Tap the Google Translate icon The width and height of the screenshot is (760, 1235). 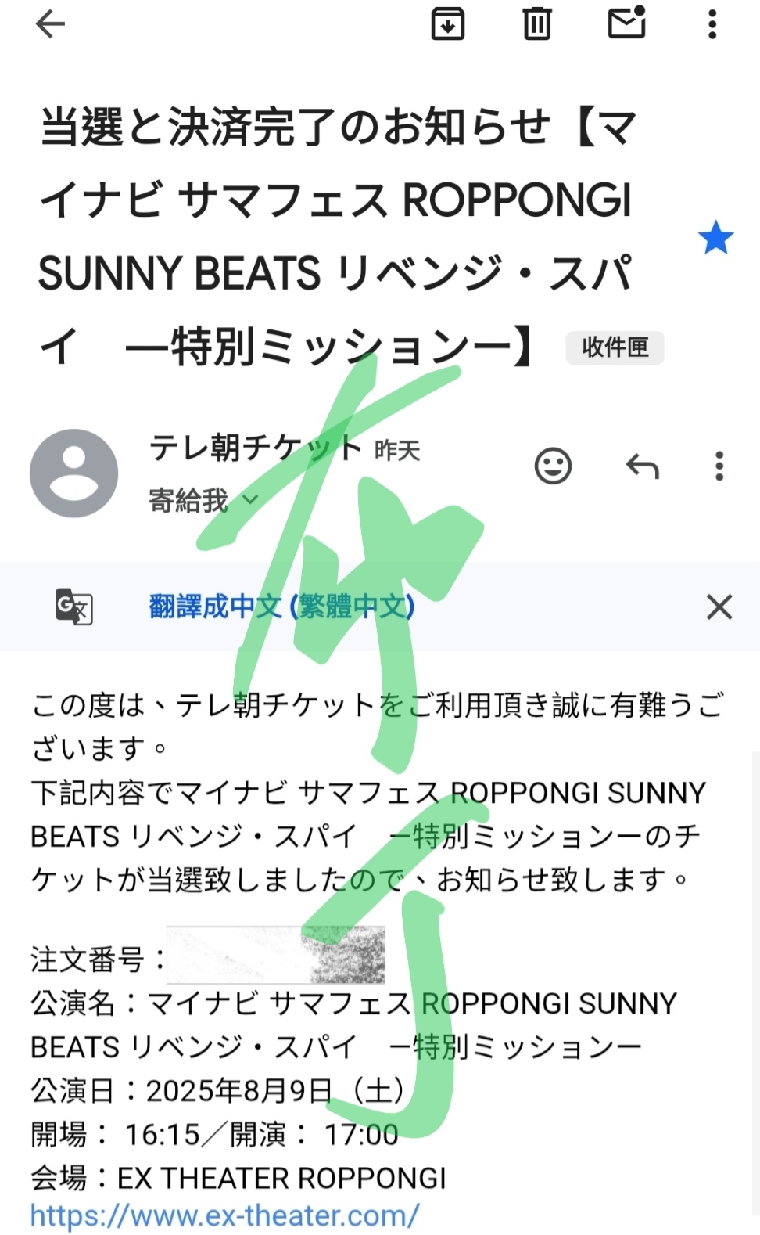pyautogui.click(x=74, y=607)
